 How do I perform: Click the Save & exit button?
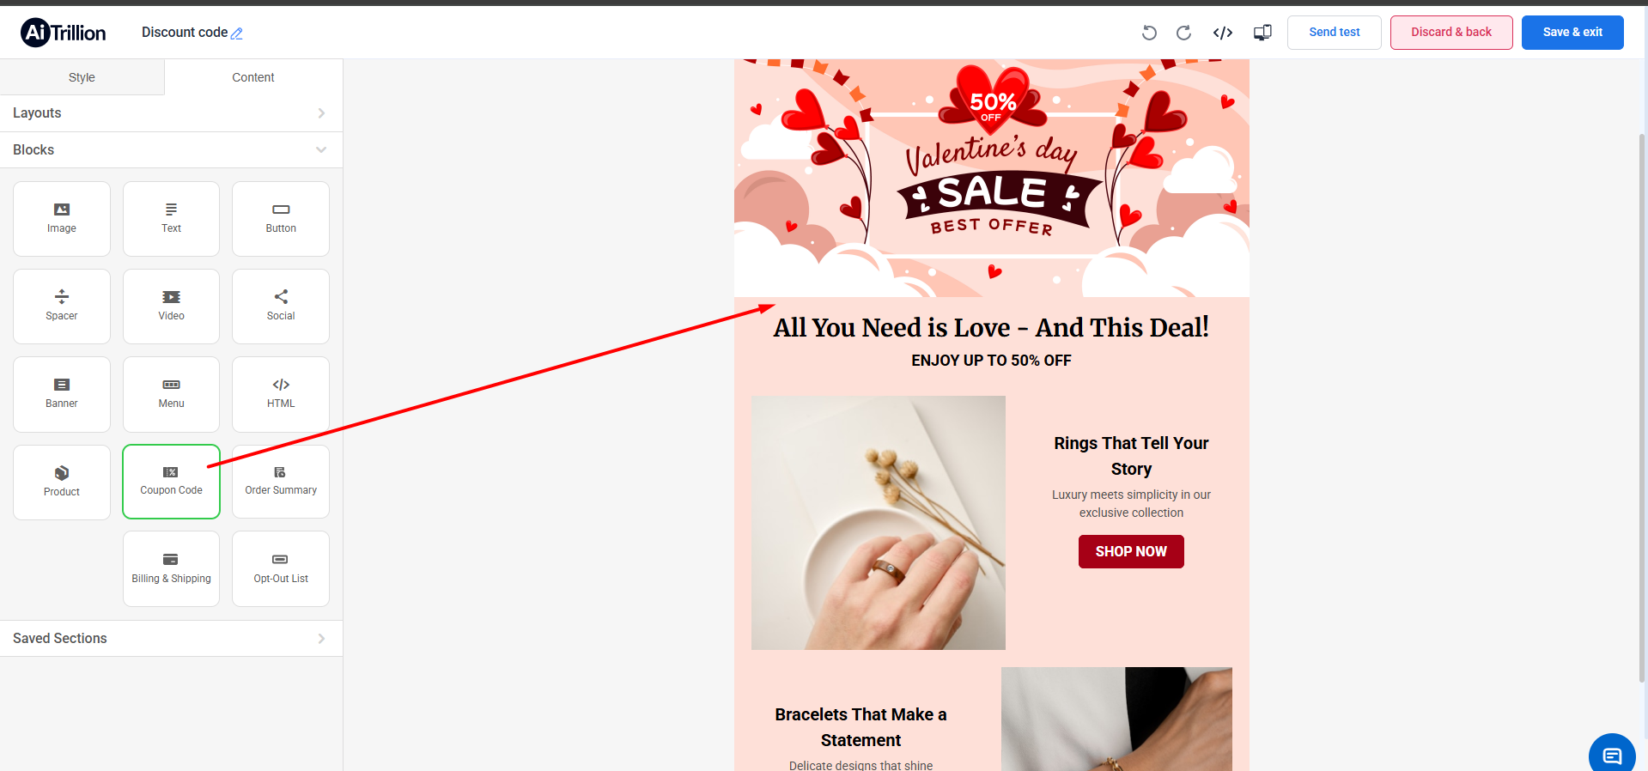point(1572,33)
